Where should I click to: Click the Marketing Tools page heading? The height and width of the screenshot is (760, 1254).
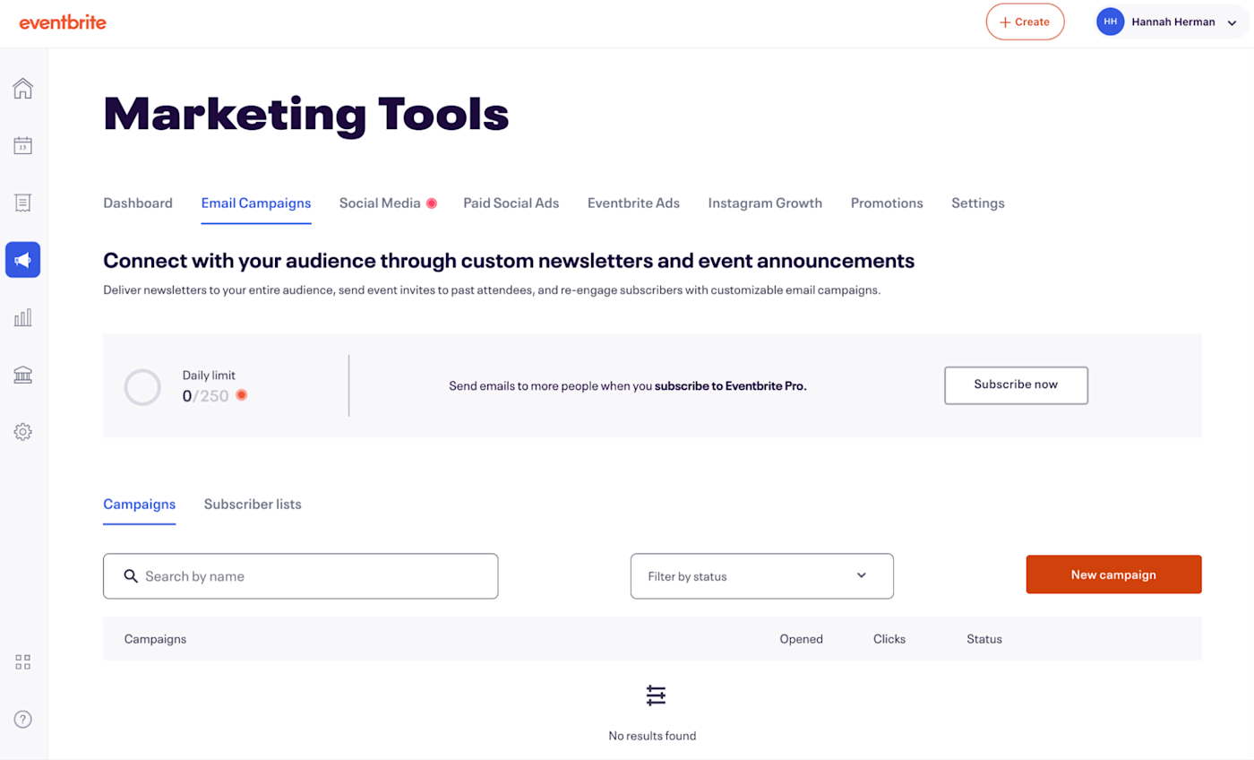pos(306,114)
